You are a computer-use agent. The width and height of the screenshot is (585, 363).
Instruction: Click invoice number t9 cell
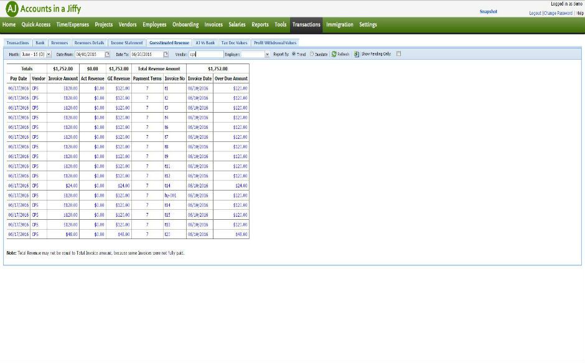pos(175,156)
